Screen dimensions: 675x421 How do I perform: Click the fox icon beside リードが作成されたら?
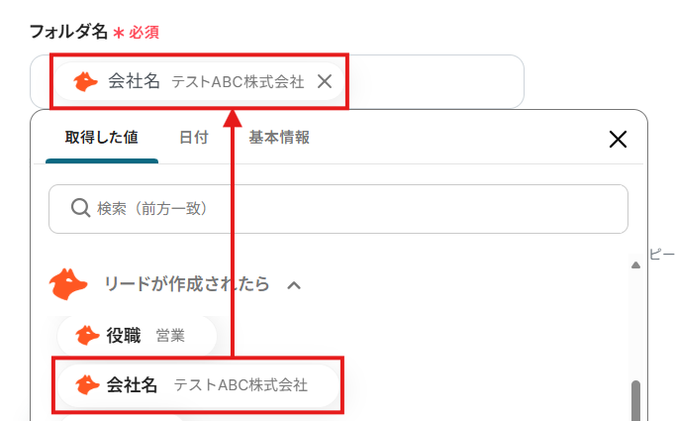coord(68,284)
